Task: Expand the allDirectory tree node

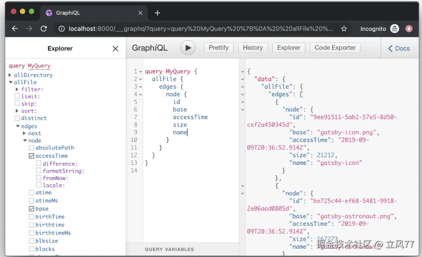Action: (10, 75)
